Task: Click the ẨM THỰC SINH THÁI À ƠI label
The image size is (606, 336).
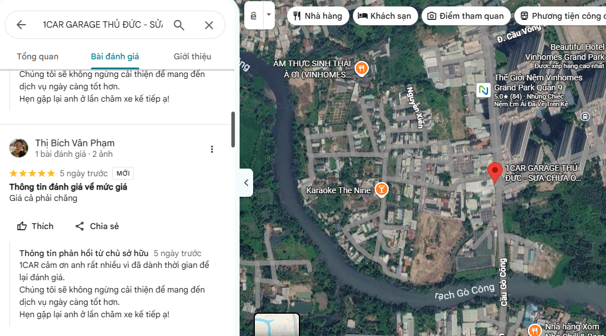Action: pos(312,69)
